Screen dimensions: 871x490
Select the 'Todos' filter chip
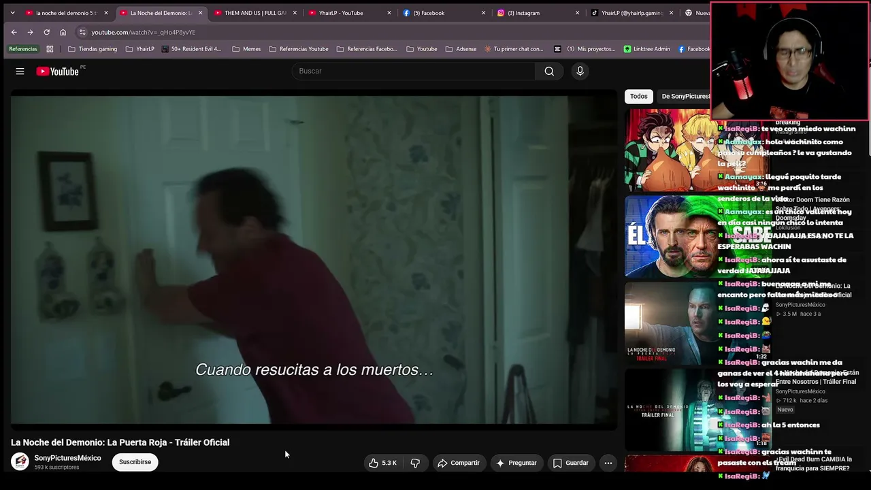pyautogui.click(x=639, y=97)
